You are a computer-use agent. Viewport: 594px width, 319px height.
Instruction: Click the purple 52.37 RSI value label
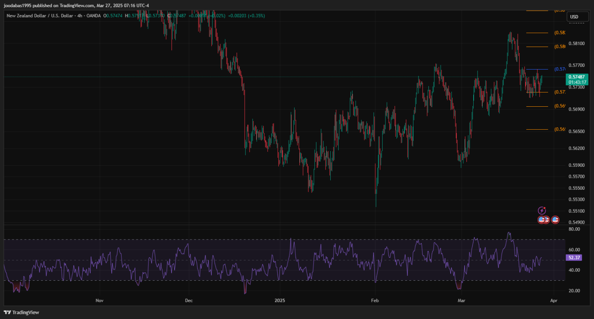click(573, 257)
